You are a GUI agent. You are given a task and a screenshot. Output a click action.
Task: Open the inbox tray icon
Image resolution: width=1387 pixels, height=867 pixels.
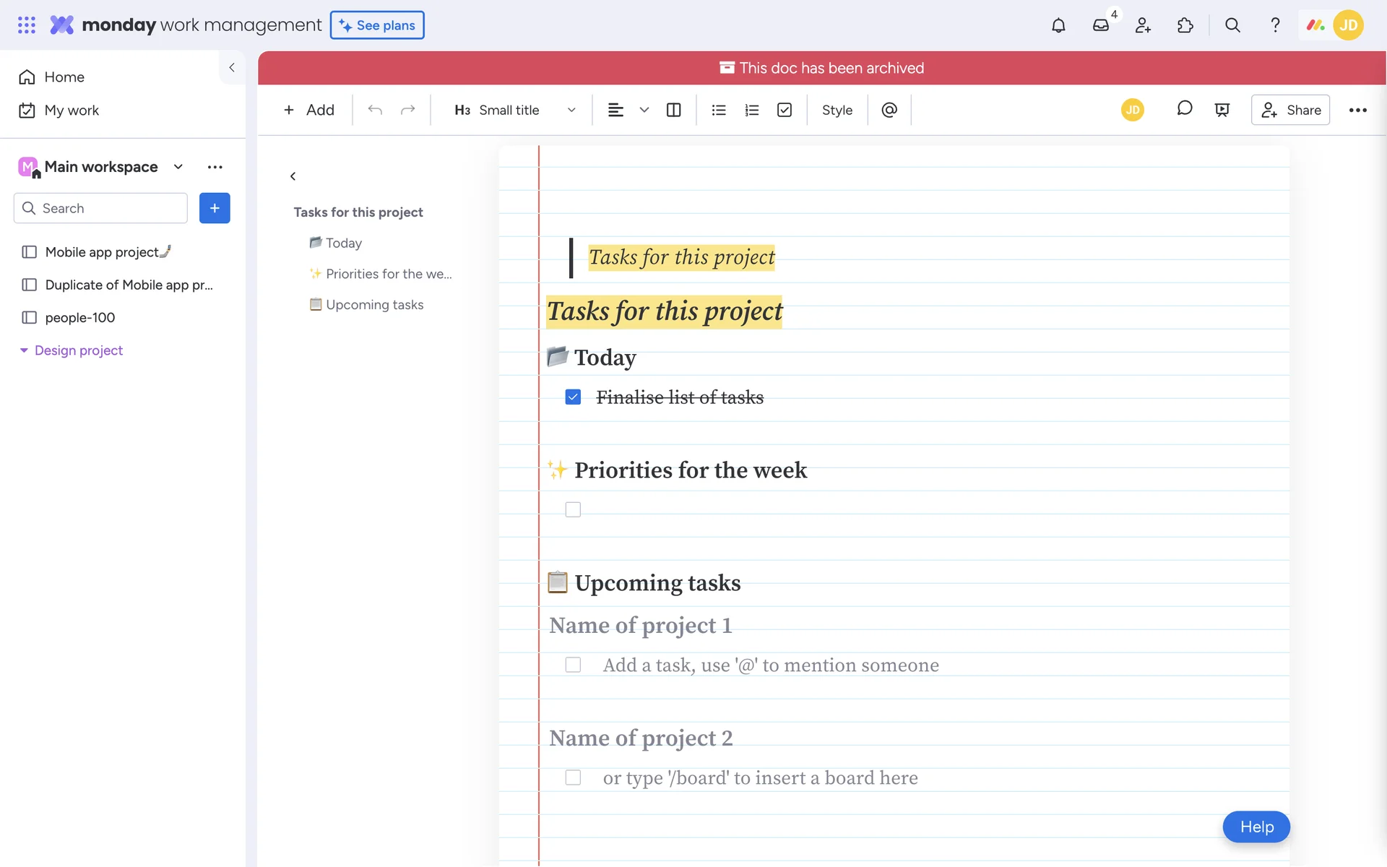coord(1100,25)
